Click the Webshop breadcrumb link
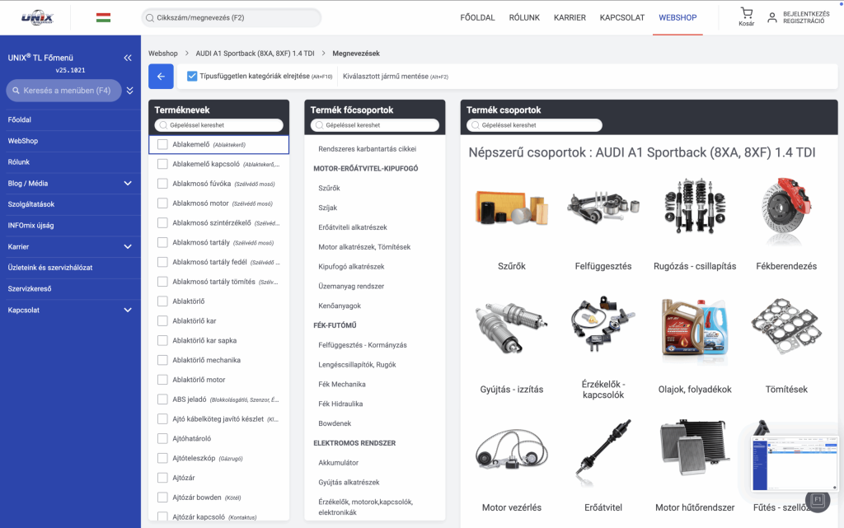844x528 pixels. coord(163,54)
